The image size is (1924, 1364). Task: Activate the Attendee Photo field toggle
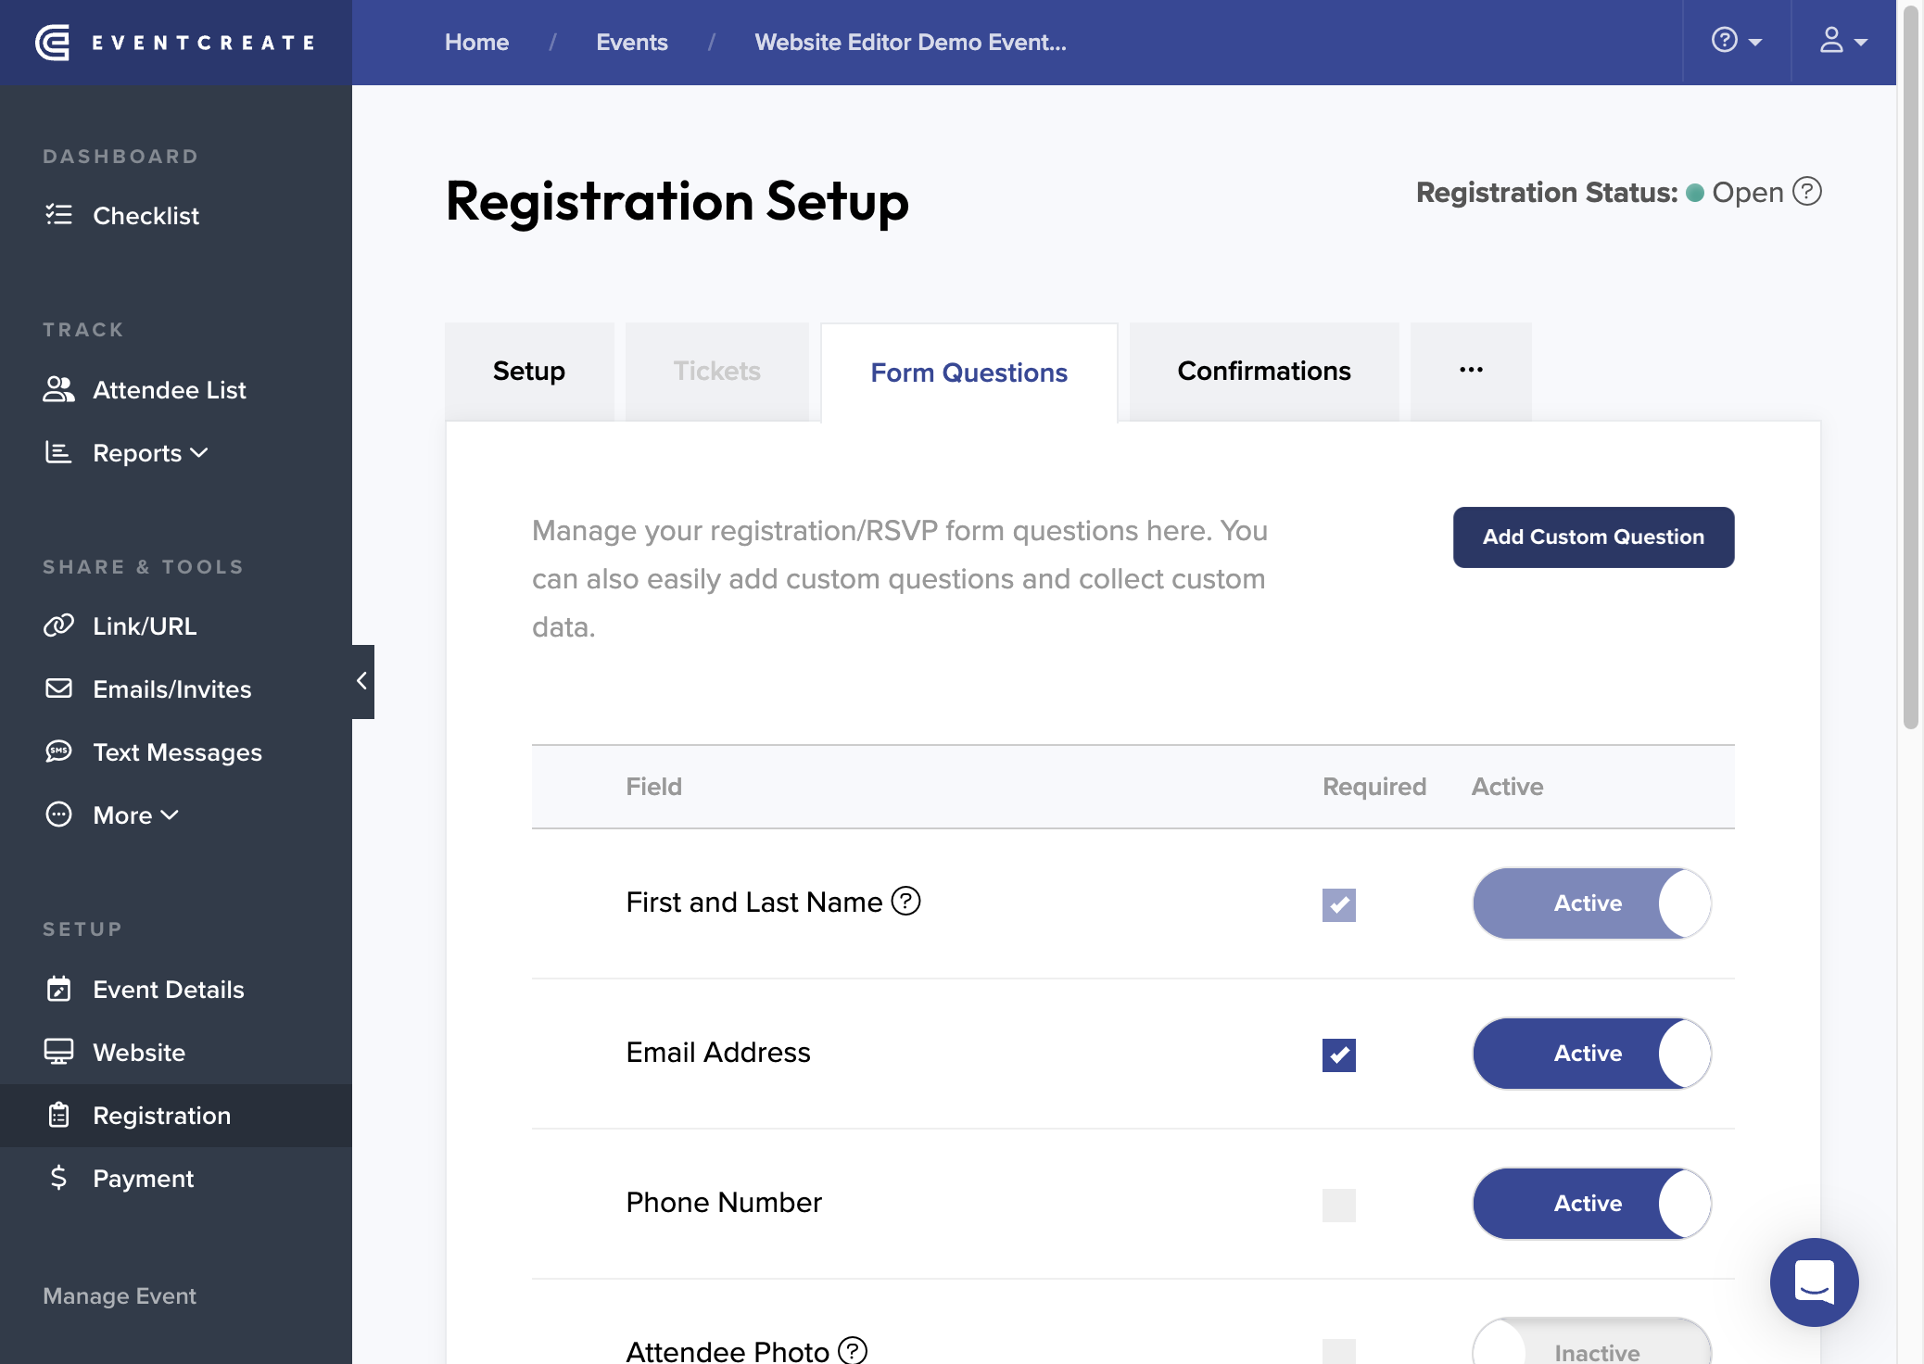point(1592,1342)
